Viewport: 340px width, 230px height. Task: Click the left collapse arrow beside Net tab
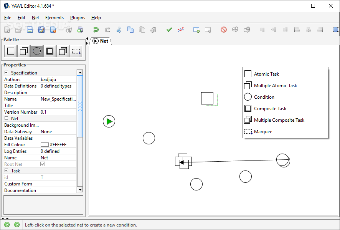(x=87, y=39)
